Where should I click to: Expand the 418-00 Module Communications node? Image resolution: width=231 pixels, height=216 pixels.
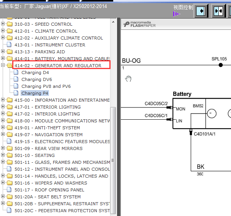[x=3, y=120]
